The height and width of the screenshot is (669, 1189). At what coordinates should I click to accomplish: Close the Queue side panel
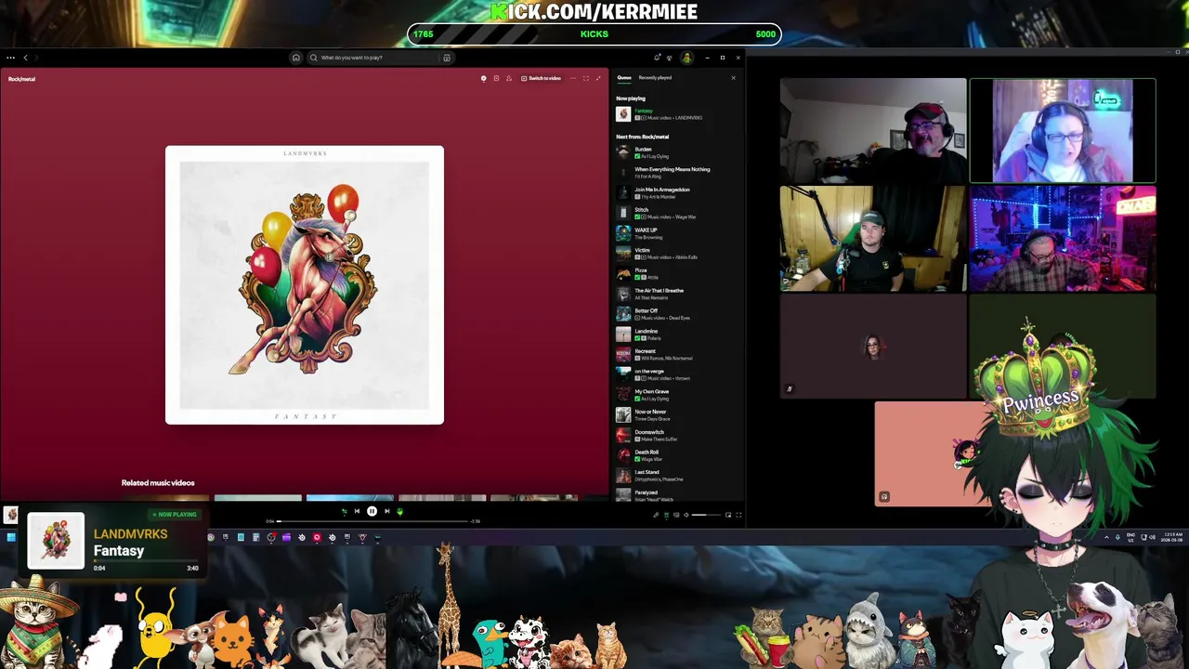coord(733,78)
